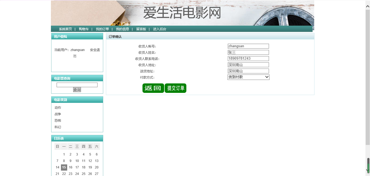
Task: Click day 18 in the calendar
Action: pos(84,167)
